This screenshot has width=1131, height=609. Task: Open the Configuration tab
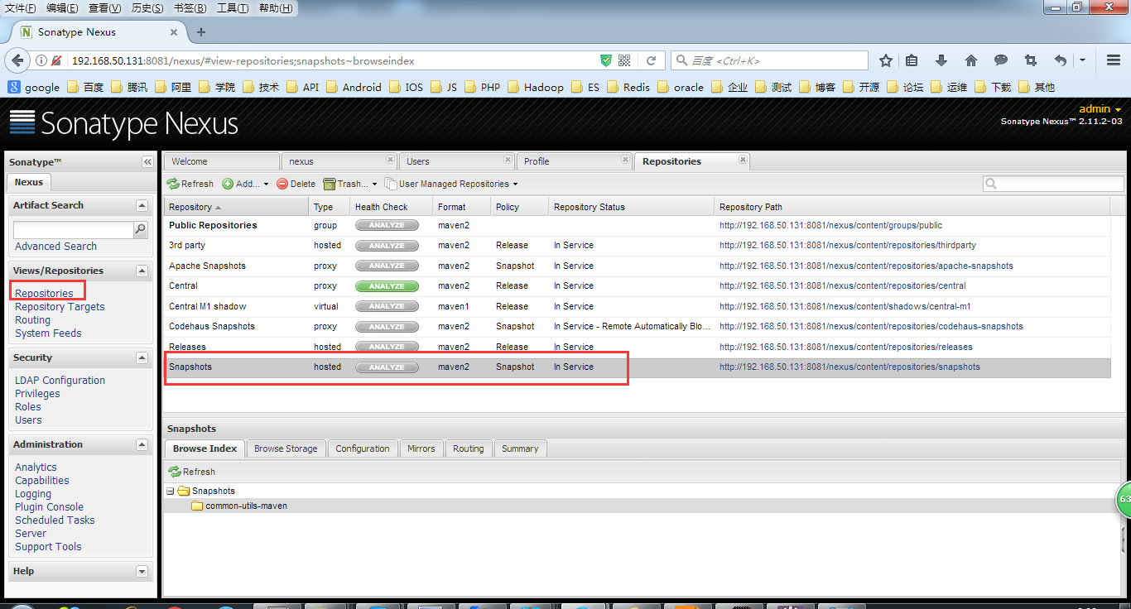(x=363, y=448)
